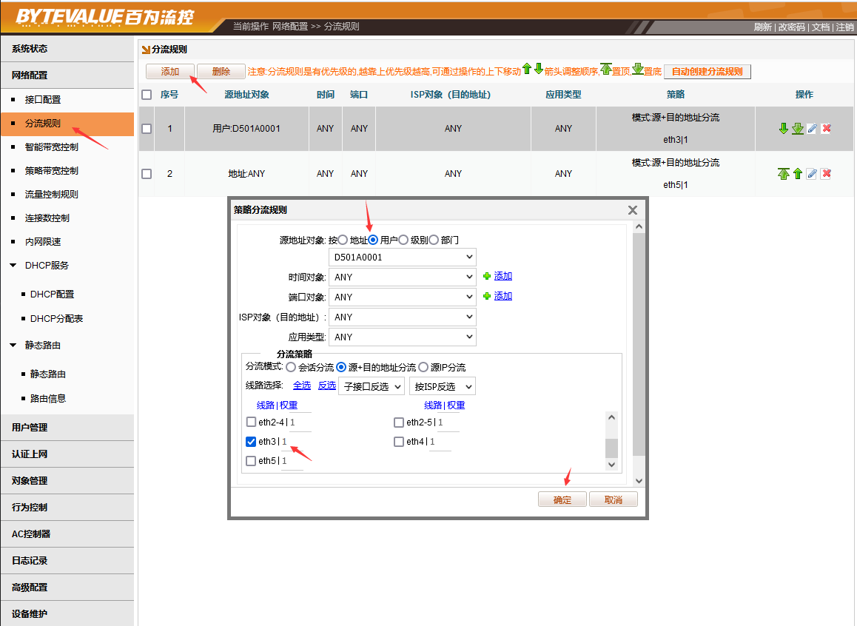Move rule 2 to the top
Screen dimensions: 857x626
(784, 174)
